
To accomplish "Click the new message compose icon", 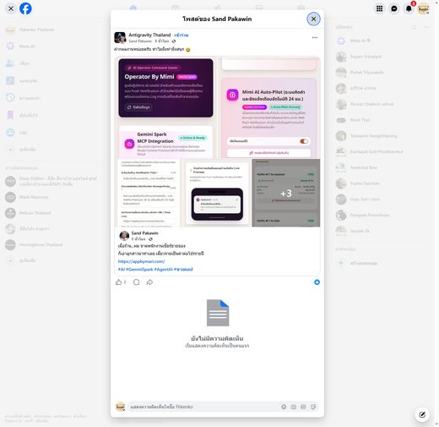I will (x=422, y=414).
